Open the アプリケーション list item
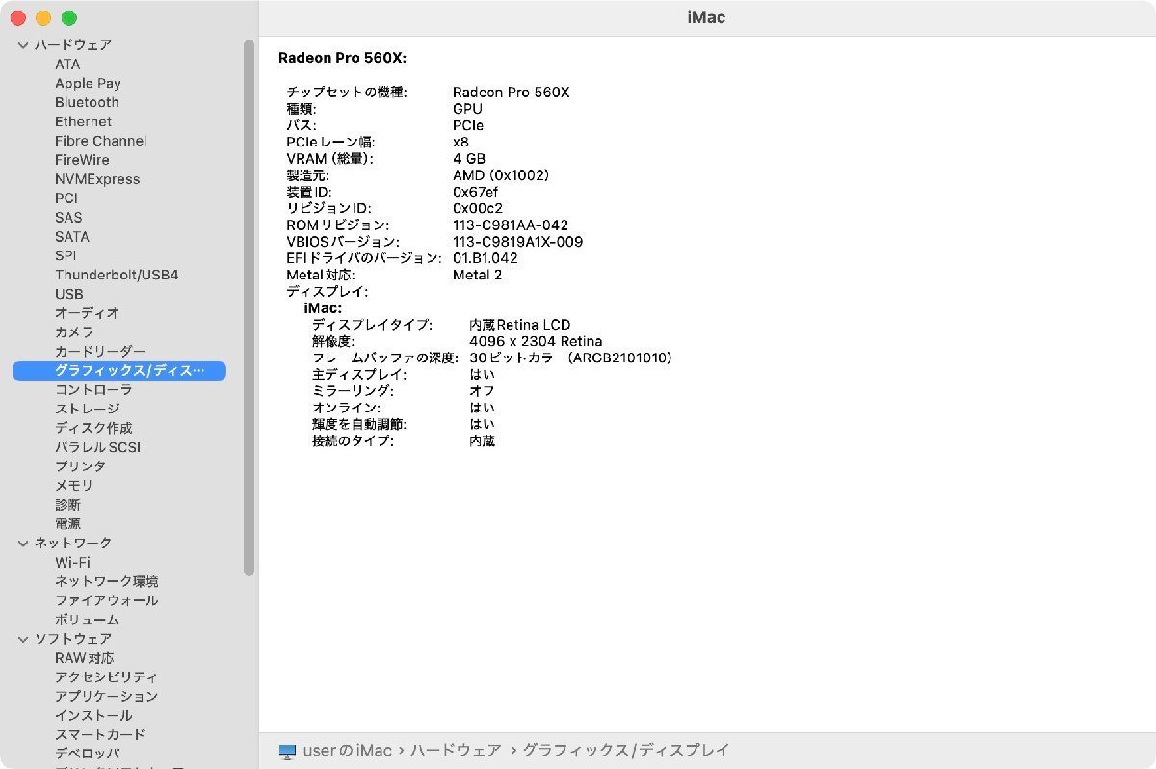 tap(106, 696)
